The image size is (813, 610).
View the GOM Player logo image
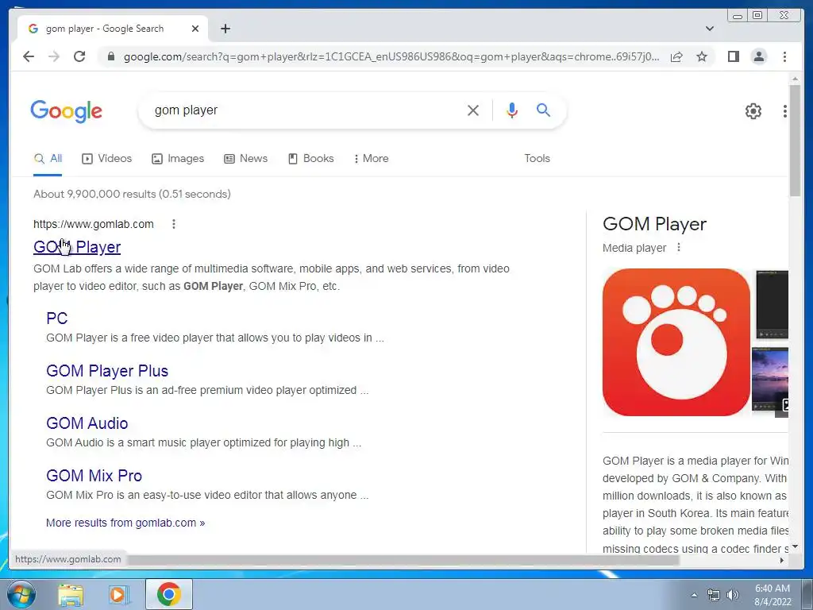(676, 342)
